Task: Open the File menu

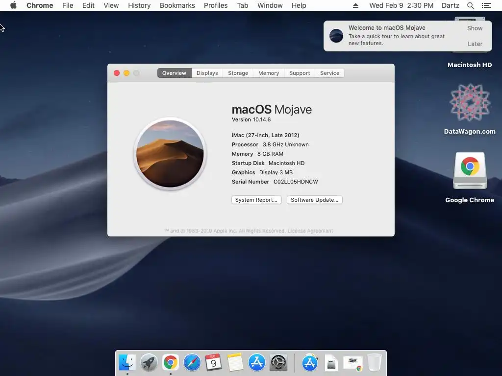Action: click(x=68, y=5)
